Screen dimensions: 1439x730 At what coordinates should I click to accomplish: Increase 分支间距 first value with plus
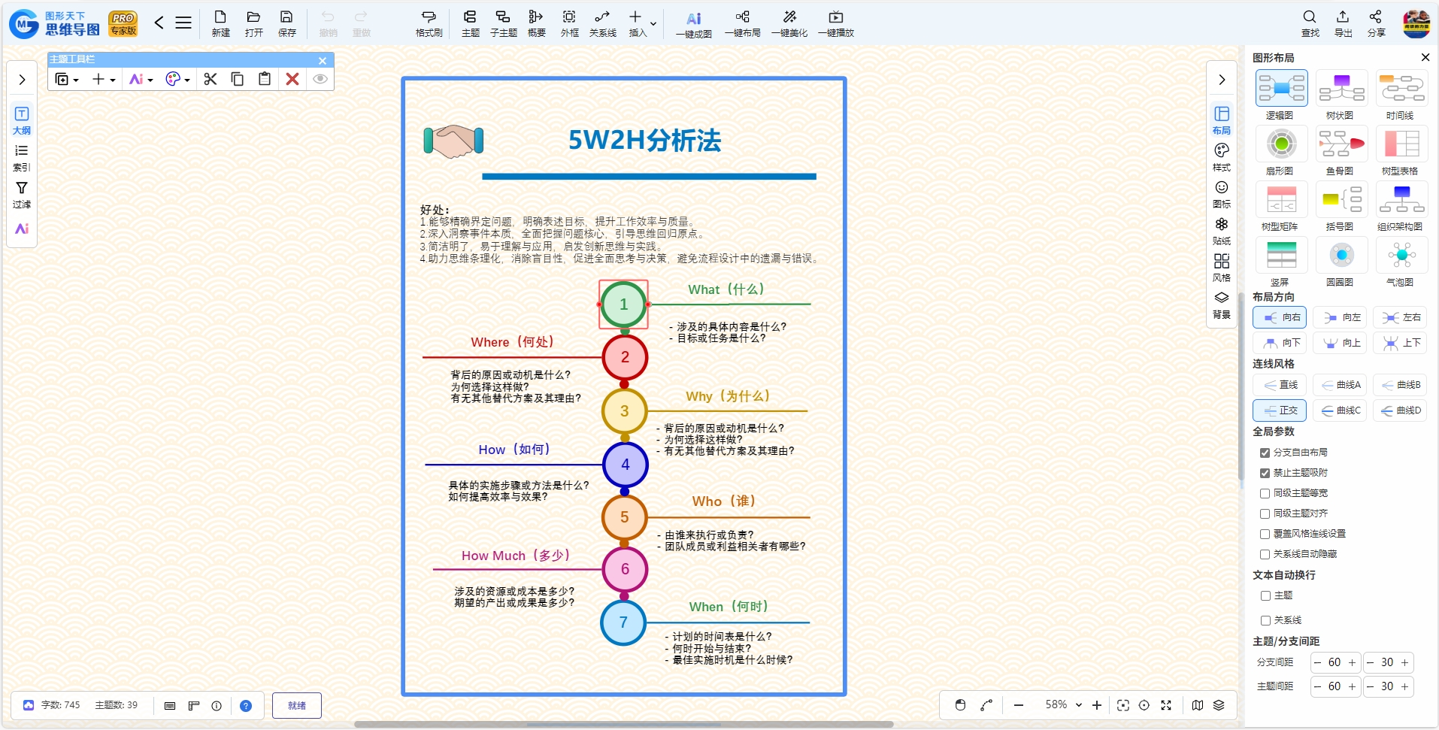(x=1352, y=662)
